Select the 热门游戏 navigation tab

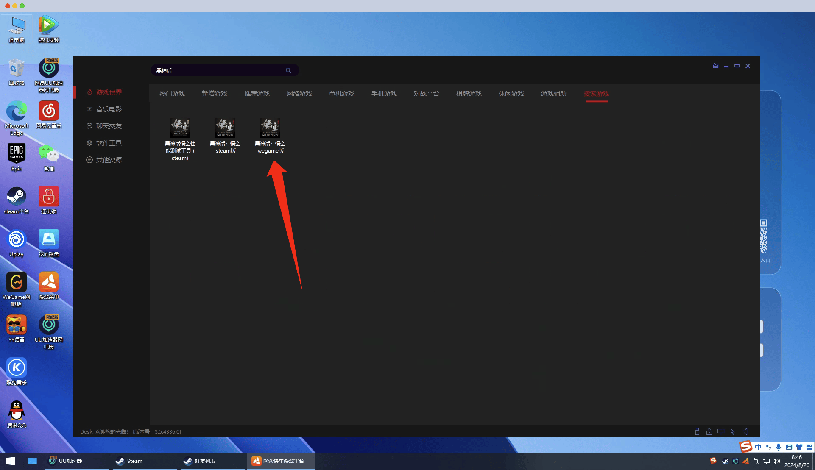coord(172,93)
